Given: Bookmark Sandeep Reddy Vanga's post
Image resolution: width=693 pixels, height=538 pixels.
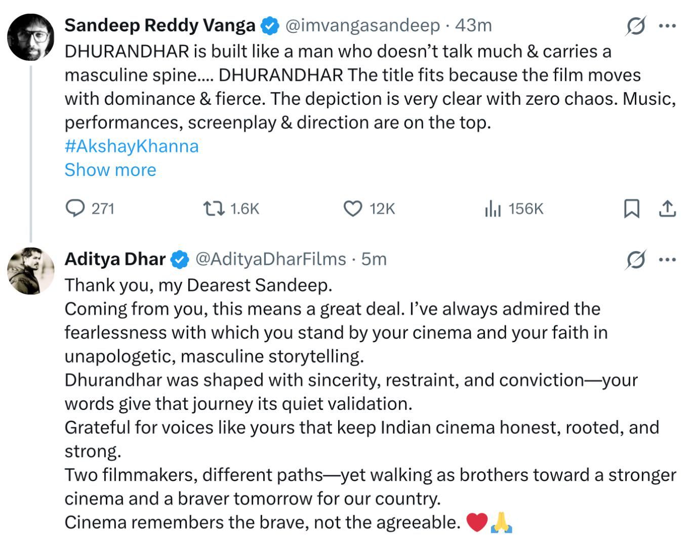Looking at the screenshot, I should click(631, 209).
